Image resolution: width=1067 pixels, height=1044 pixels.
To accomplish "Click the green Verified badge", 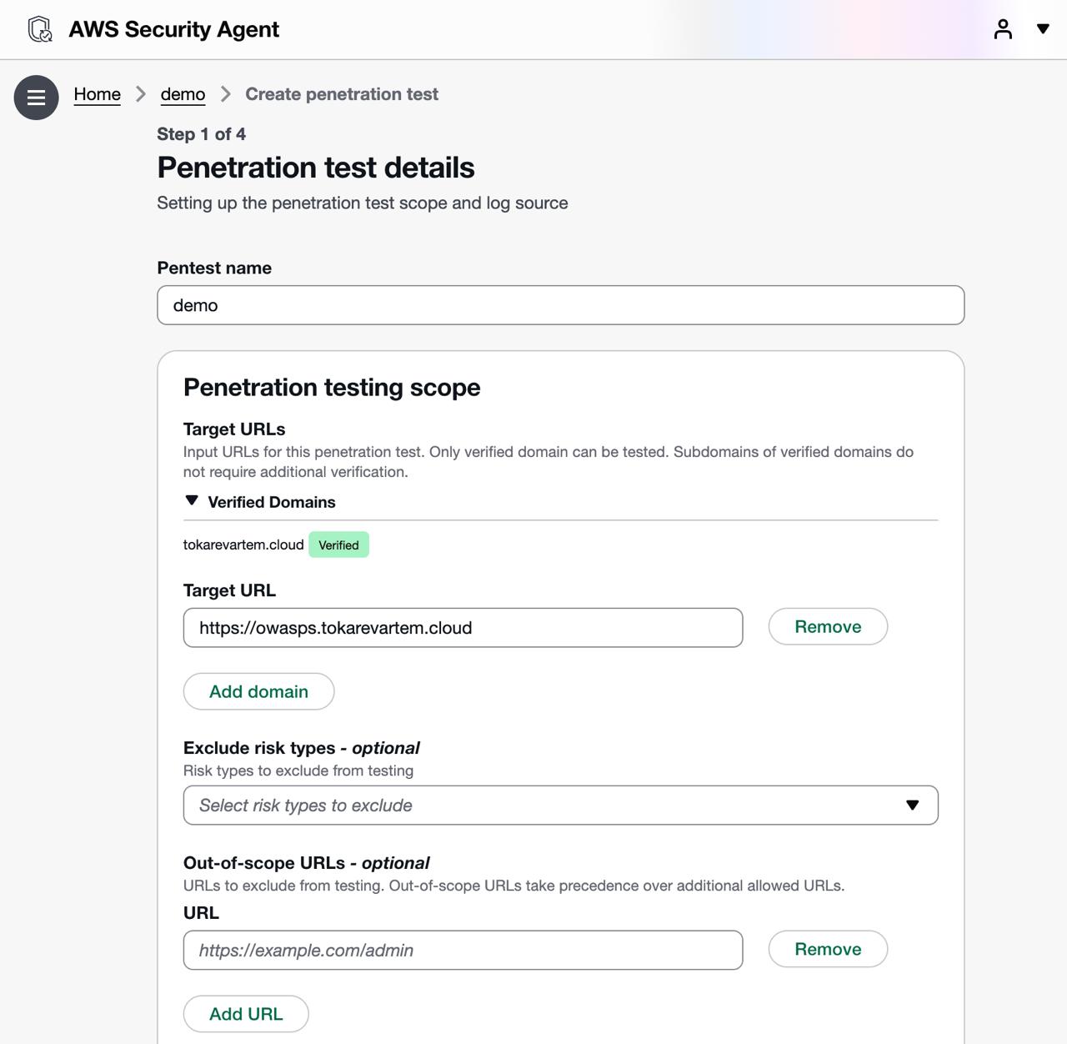I will click(338, 545).
